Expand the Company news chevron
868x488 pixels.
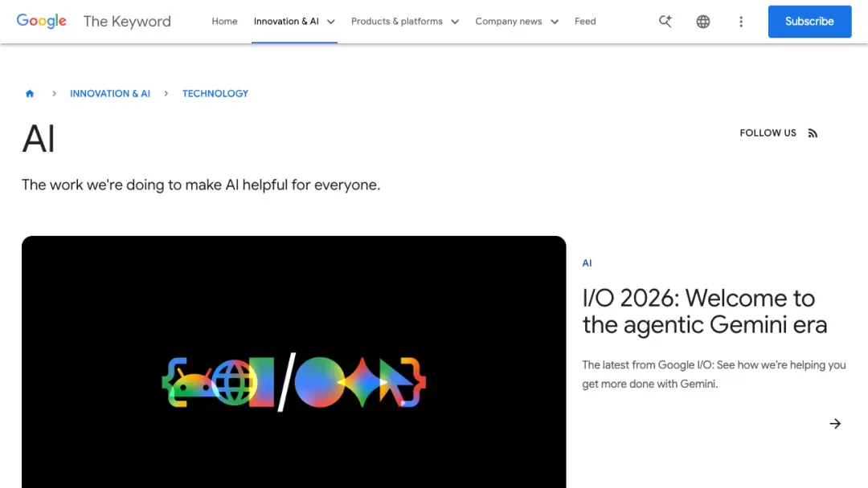pos(555,22)
